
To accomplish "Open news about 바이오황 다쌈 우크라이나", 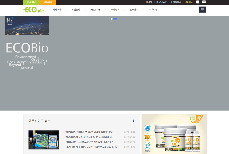I will coord(89,137).
